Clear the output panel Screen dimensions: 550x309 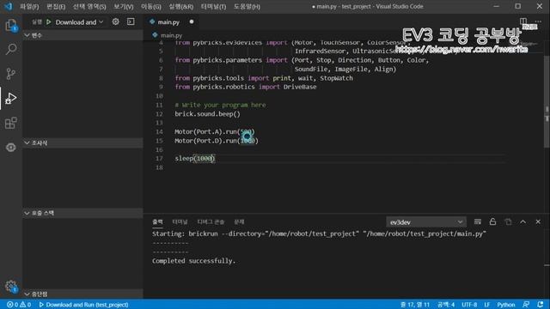coord(478,221)
